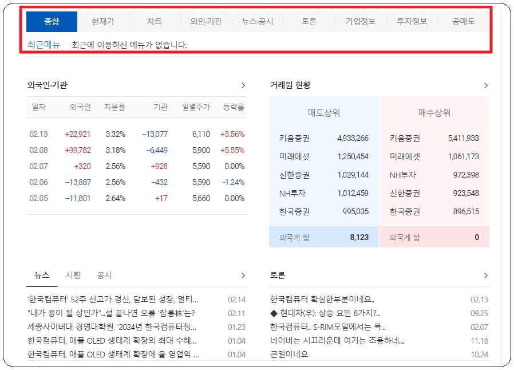Click the +3.56% change rate
This screenshot has height=370, width=514.
point(232,134)
